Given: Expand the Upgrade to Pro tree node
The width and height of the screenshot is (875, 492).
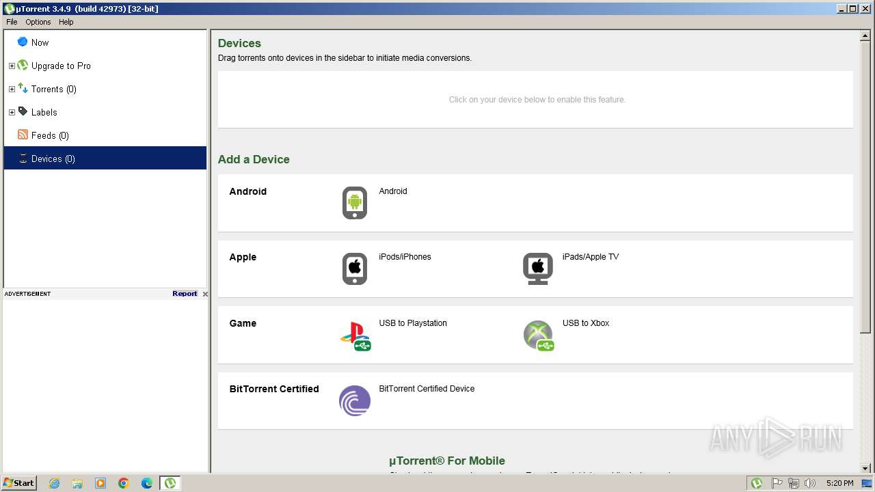Looking at the screenshot, I should 12,66.
